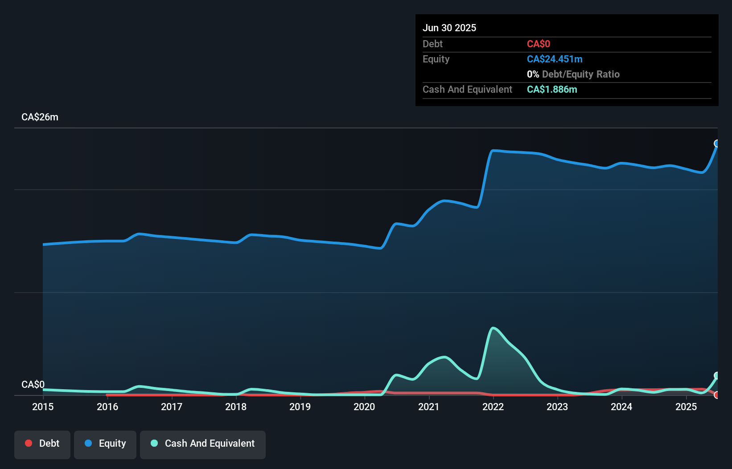Click the teal Cash And Equivalent dot
This screenshot has width=732, height=469.
(x=154, y=443)
